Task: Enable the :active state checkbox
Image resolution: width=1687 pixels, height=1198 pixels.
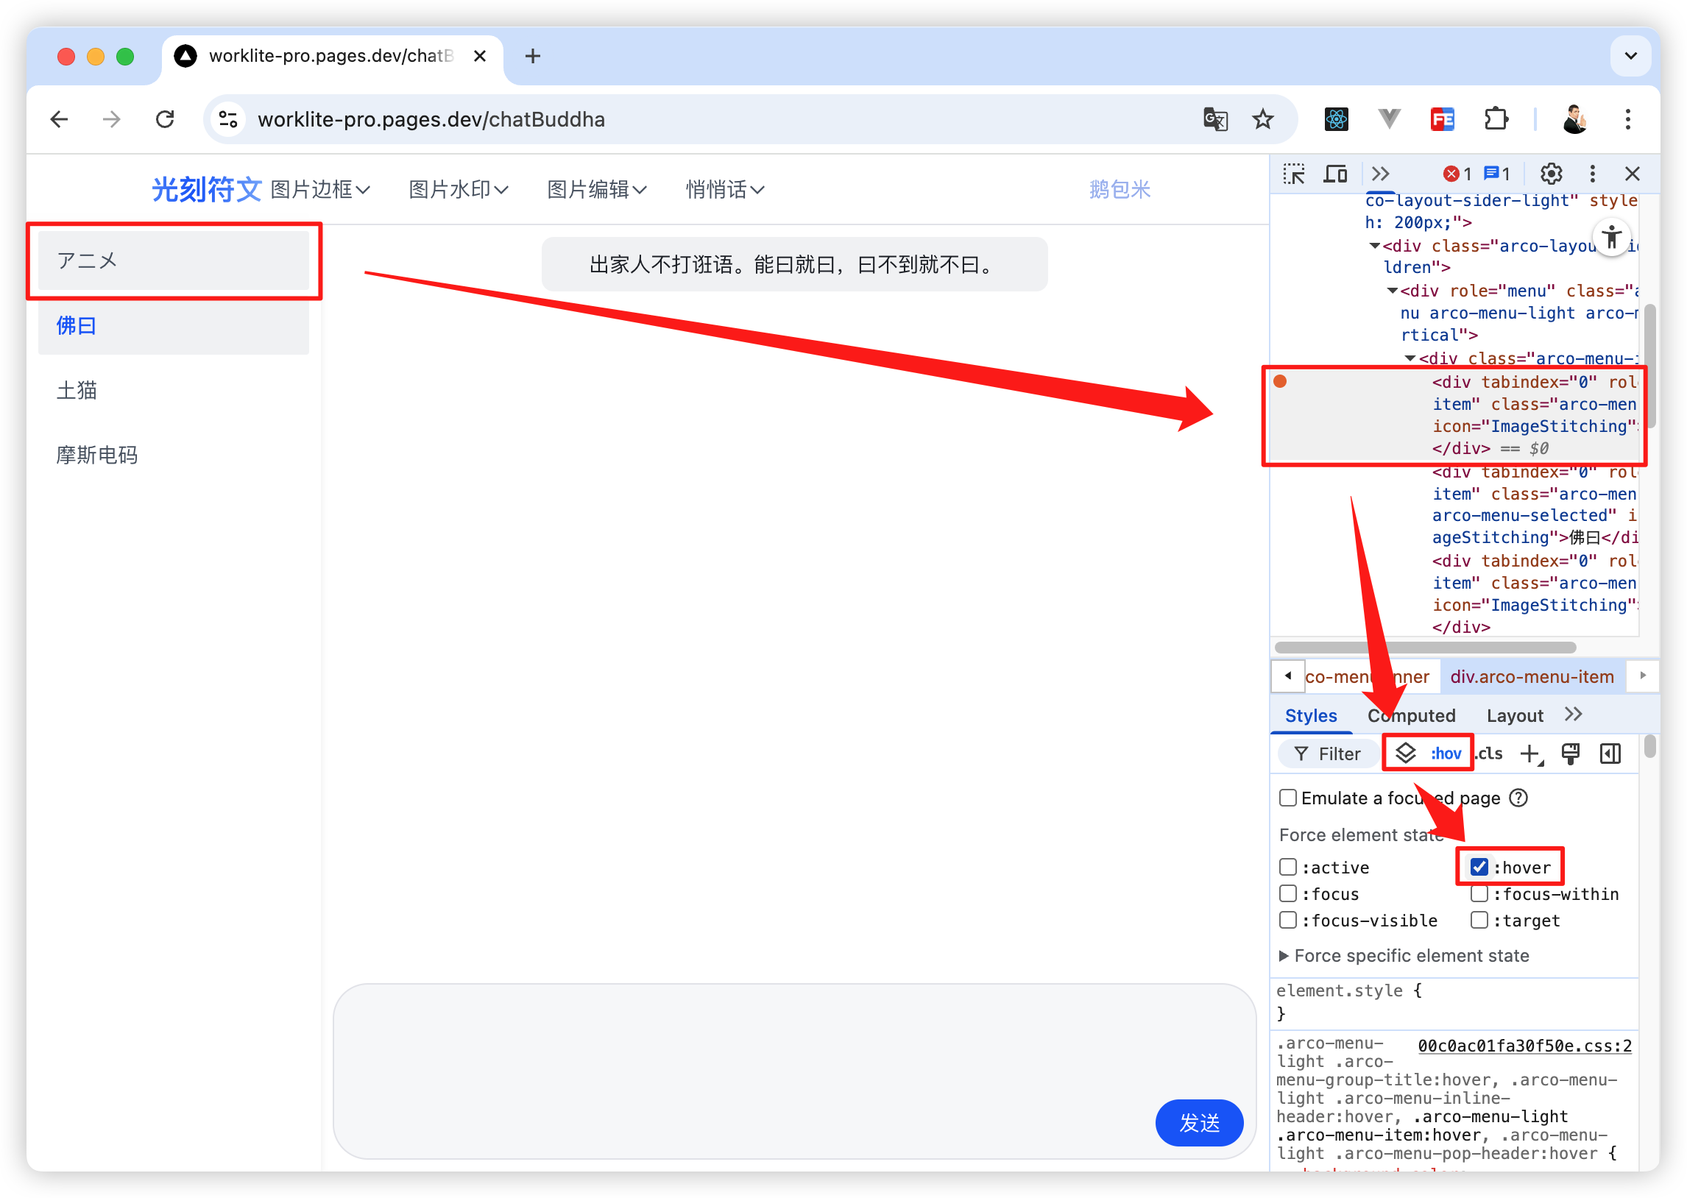Action: pos(1288,867)
